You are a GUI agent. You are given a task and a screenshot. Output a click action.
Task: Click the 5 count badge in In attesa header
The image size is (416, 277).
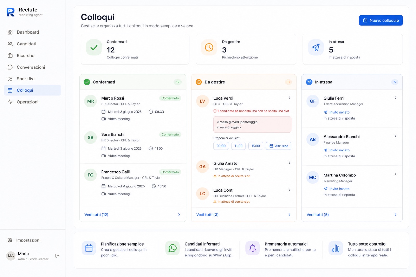tap(394, 82)
